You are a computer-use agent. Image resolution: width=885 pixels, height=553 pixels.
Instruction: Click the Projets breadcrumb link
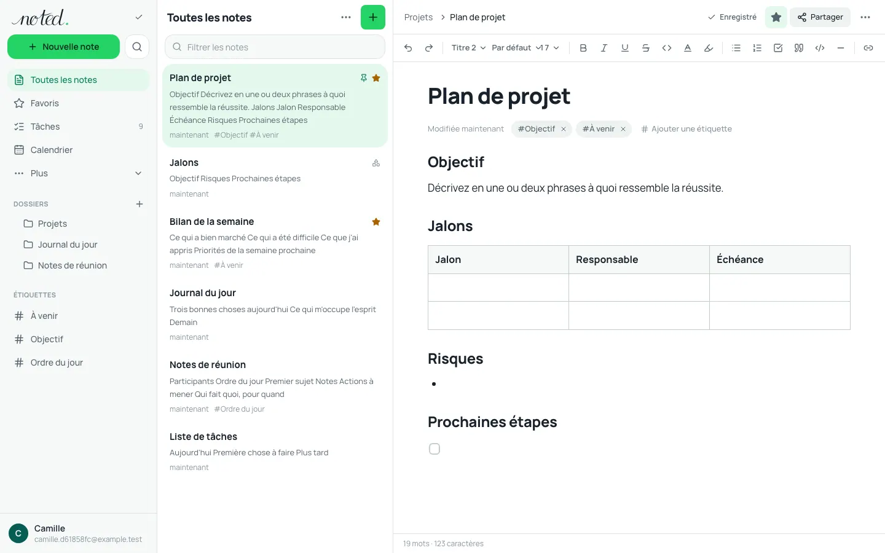click(419, 17)
